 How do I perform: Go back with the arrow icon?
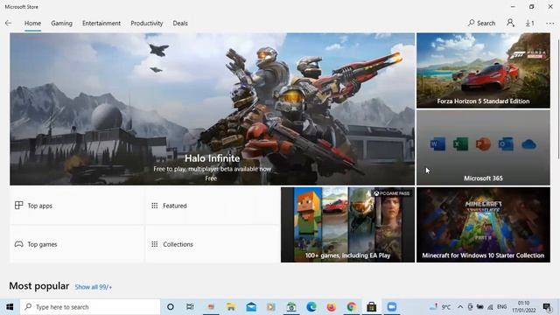(8, 24)
